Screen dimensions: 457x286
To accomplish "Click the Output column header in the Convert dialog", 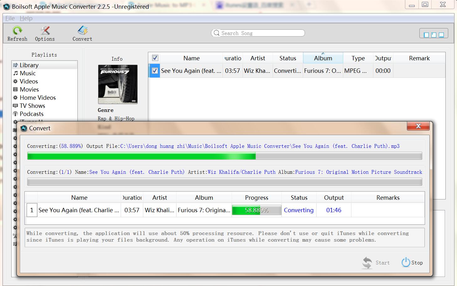I will (x=334, y=198).
